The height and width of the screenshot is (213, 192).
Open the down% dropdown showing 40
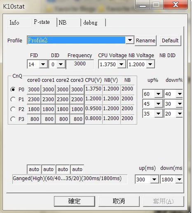(173, 94)
